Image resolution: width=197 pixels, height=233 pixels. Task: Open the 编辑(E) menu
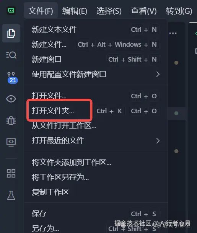[75, 11]
